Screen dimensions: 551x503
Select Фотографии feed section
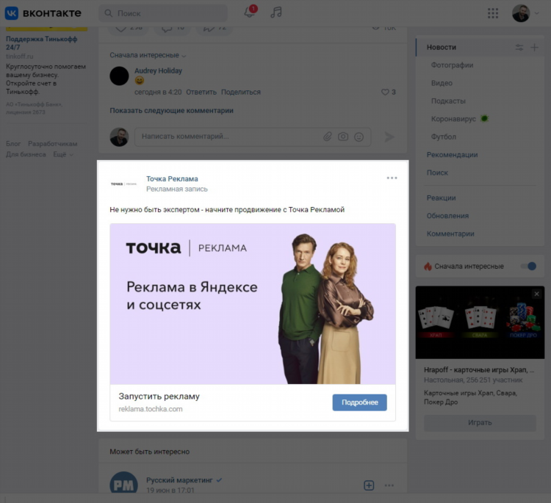(x=453, y=65)
